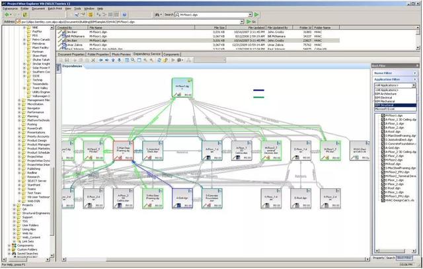Switch to Property tab in bottom-right panel
The width and height of the screenshot is (423, 269).
pyautogui.click(x=379, y=258)
